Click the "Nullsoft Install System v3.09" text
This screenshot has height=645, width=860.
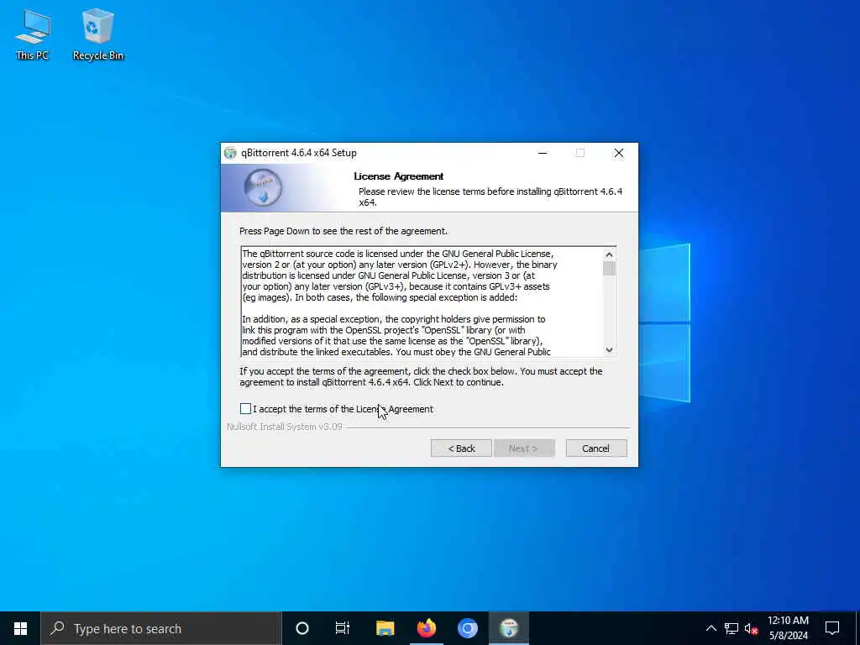tap(285, 427)
